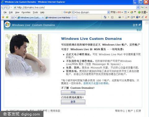This screenshot has height=117, width=149.
Task: Open the Favorites menu
Action: tap(26, 12)
